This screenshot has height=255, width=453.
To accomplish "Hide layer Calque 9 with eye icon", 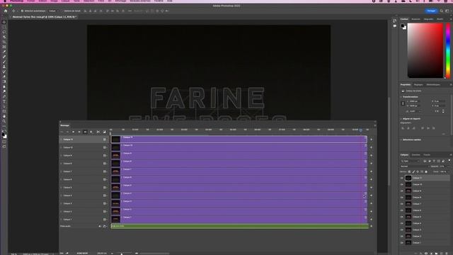I will click(x=402, y=191).
